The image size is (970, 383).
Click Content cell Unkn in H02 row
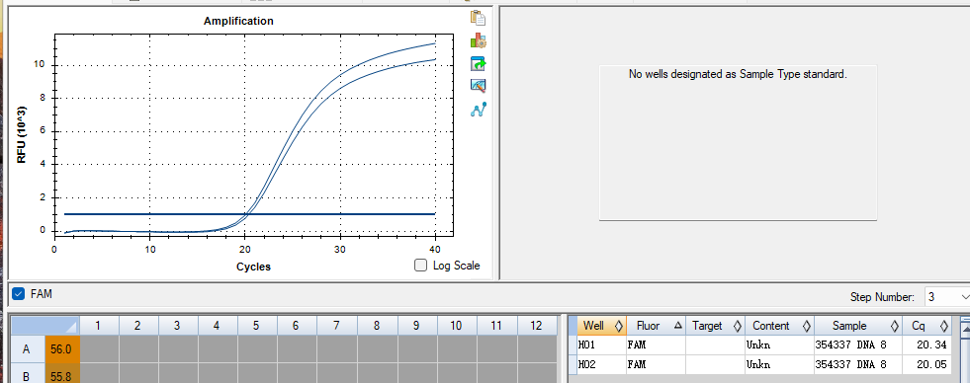[779, 364]
